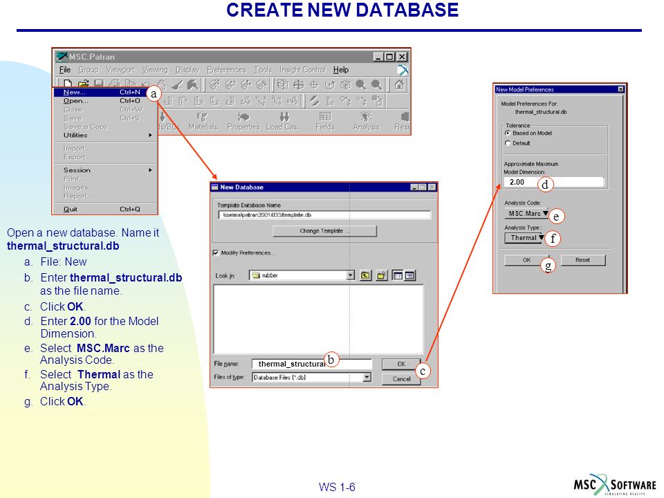The height and width of the screenshot is (498, 664).
Task: Click the view centering crosshair icon
Action: point(314,85)
